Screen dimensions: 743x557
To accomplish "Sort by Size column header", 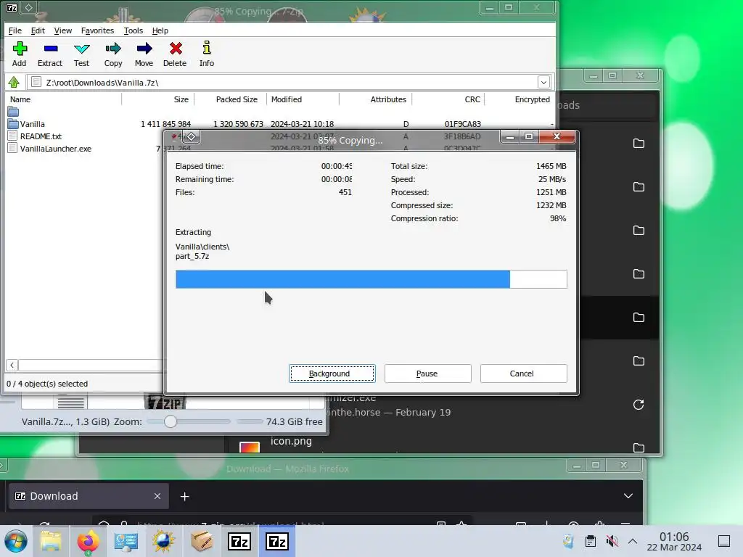I will tap(158, 99).
